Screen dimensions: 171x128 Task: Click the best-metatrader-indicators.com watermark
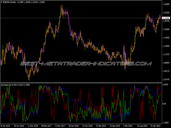click(x=85, y=63)
